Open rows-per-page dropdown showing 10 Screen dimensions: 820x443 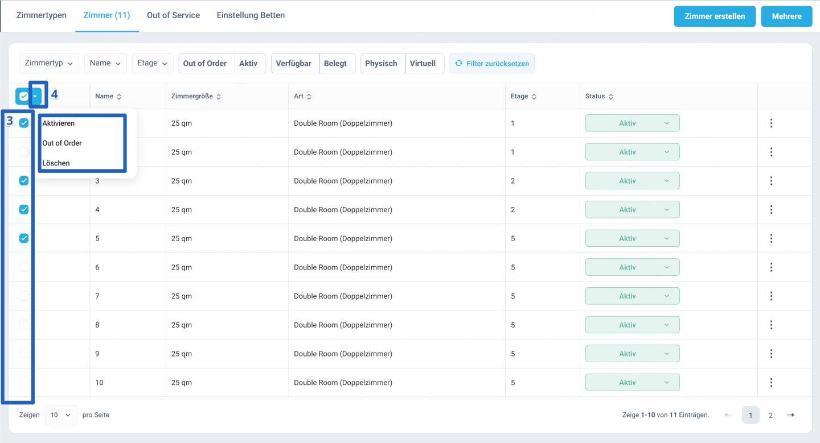click(x=61, y=415)
